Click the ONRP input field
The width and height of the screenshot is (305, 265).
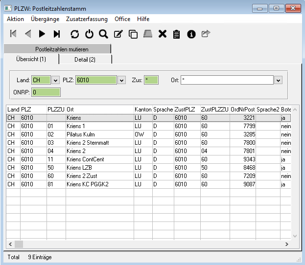(46, 92)
